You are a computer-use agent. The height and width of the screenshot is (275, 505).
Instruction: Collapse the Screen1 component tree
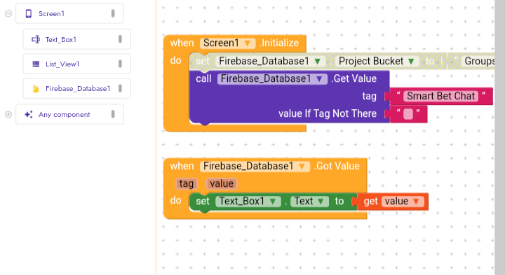(8, 13)
